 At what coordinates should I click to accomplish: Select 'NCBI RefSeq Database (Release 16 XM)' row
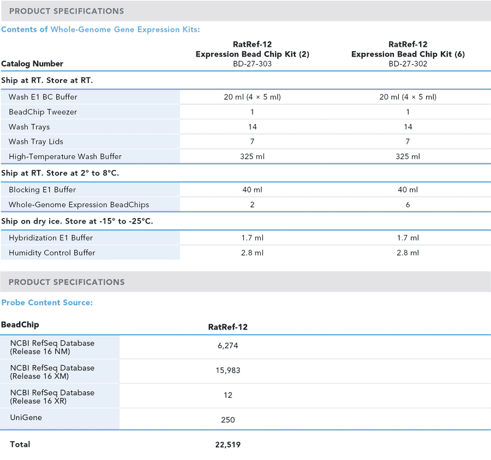[52, 372]
